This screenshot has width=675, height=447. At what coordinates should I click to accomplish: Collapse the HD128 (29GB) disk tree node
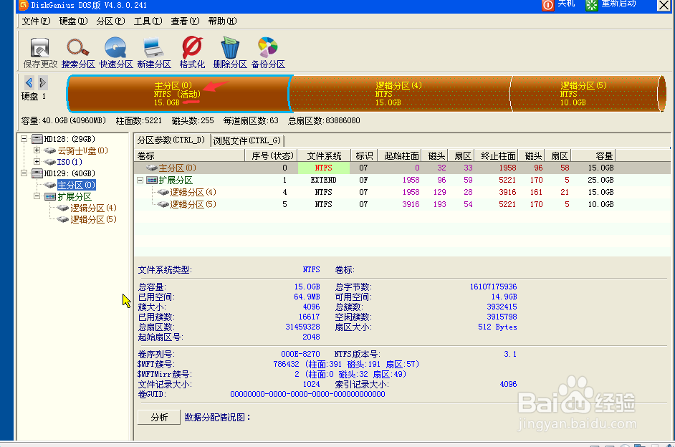[x=24, y=139]
